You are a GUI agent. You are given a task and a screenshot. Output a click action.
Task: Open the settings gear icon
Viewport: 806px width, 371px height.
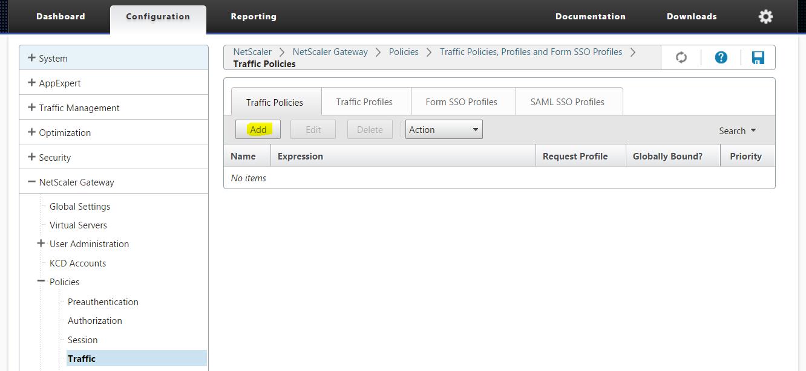tap(765, 16)
